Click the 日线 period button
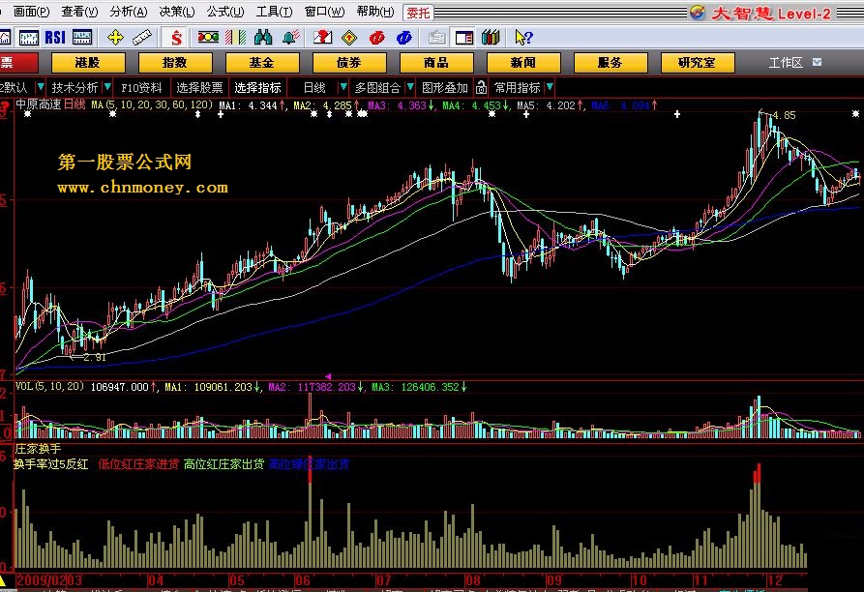The width and height of the screenshot is (864, 592). point(314,88)
